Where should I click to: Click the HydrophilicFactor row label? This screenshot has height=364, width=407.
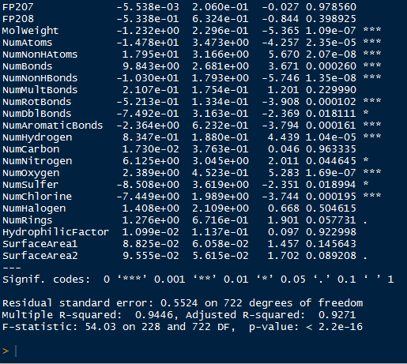(x=55, y=232)
